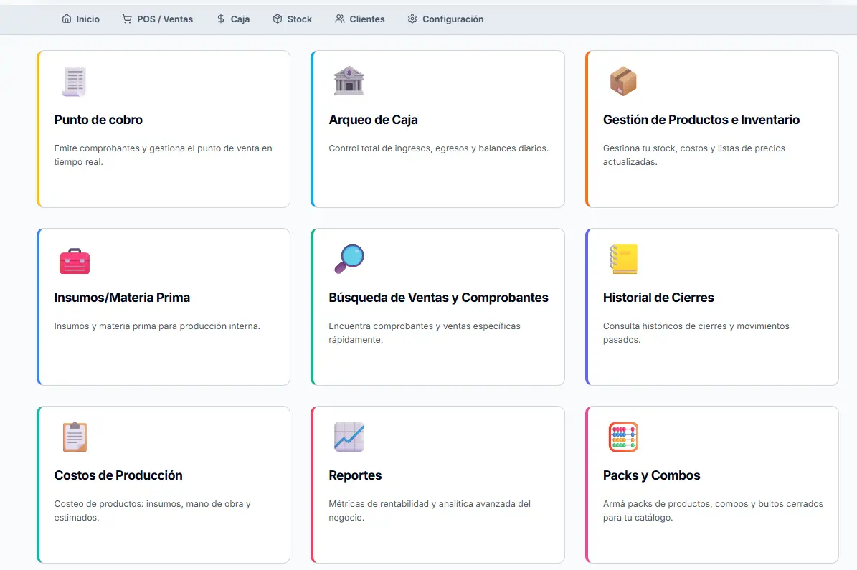Image resolution: width=857 pixels, height=570 pixels.
Task: Click the red toolbox icon for Insumos
Action: [x=75, y=261]
